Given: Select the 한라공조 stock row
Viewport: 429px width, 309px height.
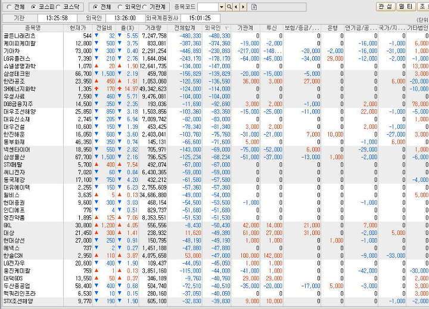Looking at the screenshot, I should (216, 81).
